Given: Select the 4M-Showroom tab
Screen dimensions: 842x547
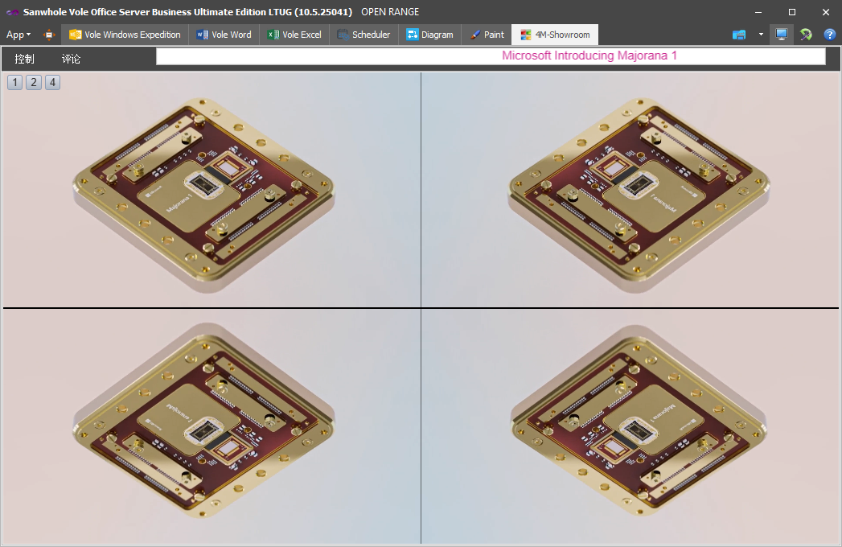Looking at the screenshot, I should (555, 35).
